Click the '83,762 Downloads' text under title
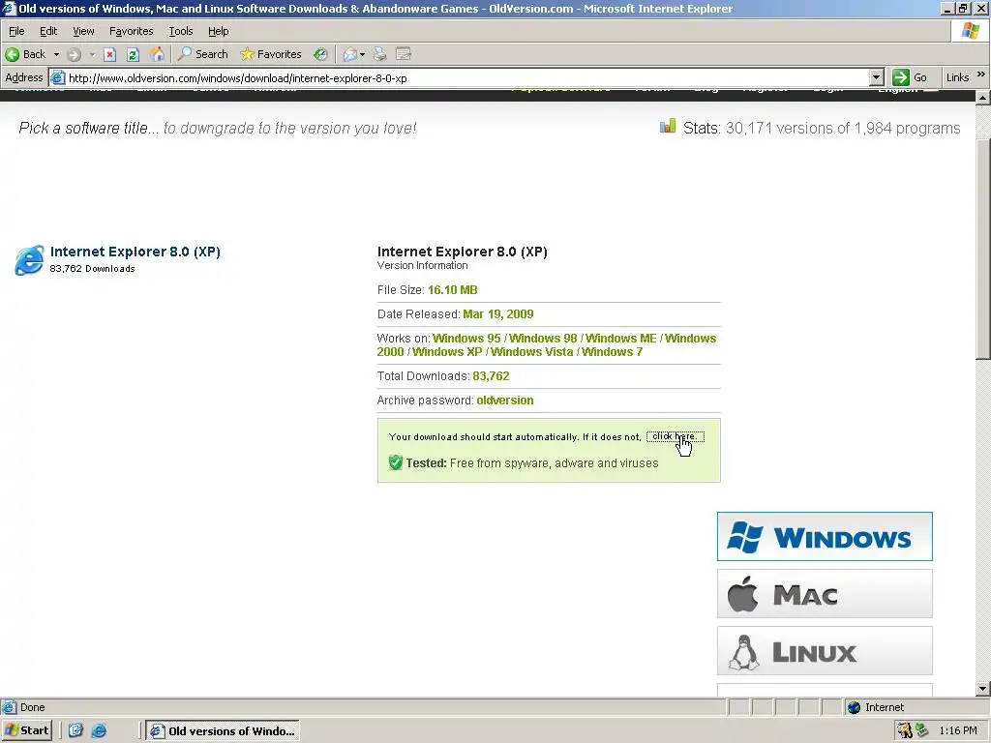This screenshot has height=743, width=991. [x=92, y=269]
